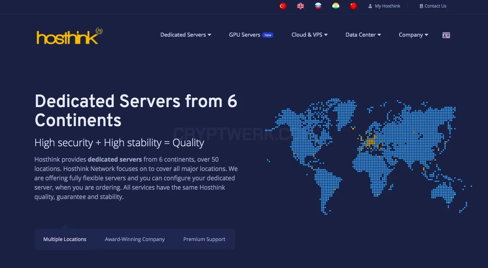Open the ID card icon in navigation
Screen dimensions: 488x268
click(446, 35)
